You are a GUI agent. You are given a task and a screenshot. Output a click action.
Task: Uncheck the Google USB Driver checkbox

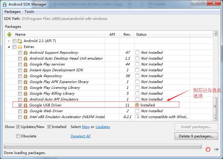(x=20, y=106)
